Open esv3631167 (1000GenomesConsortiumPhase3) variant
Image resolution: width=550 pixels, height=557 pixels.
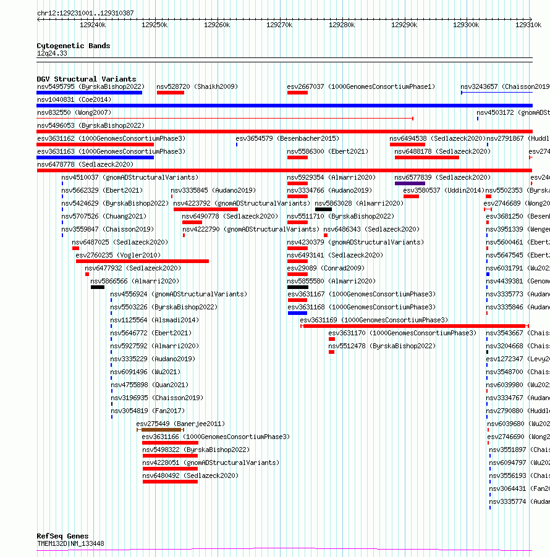pyautogui.click(x=362, y=294)
